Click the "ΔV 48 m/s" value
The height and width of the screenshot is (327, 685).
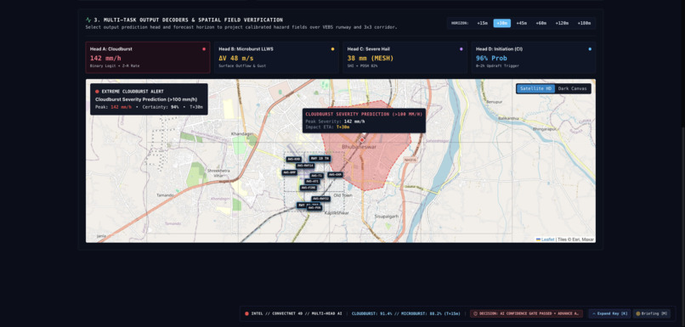pyautogui.click(x=236, y=58)
